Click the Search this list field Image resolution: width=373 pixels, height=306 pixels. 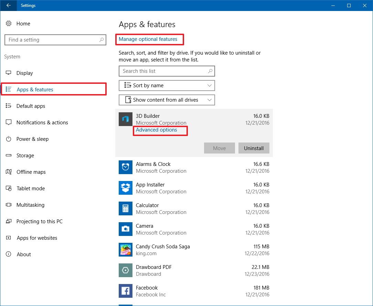click(167, 71)
